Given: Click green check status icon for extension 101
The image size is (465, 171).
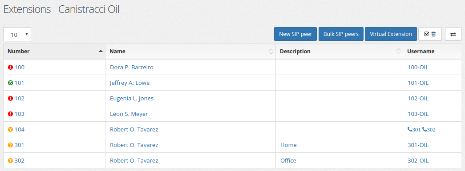Looking at the screenshot, I should pyautogui.click(x=10, y=83).
